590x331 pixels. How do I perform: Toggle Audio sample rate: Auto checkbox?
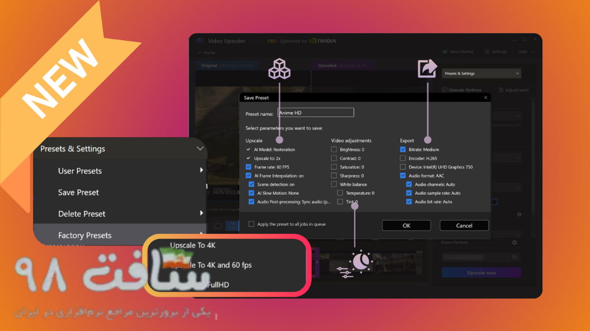tap(409, 193)
